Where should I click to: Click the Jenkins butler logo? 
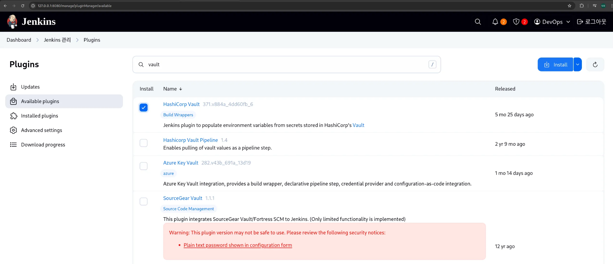pyautogui.click(x=12, y=22)
